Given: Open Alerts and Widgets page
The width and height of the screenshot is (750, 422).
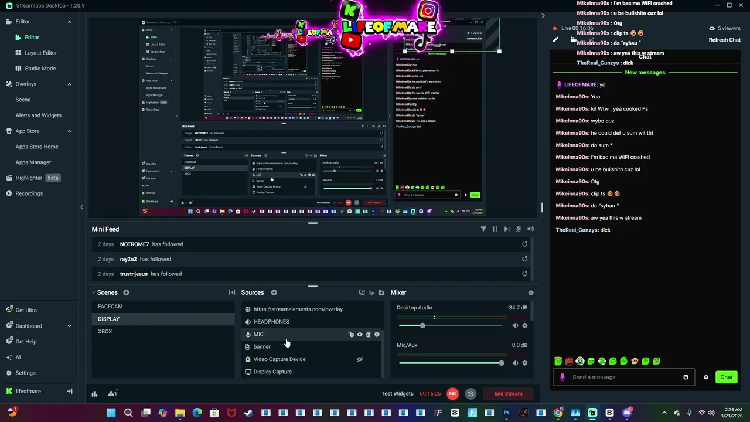Looking at the screenshot, I should 38,115.
